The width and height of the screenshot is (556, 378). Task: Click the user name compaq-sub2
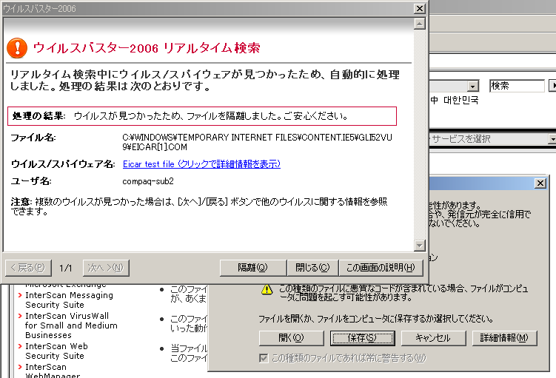point(148,181)
